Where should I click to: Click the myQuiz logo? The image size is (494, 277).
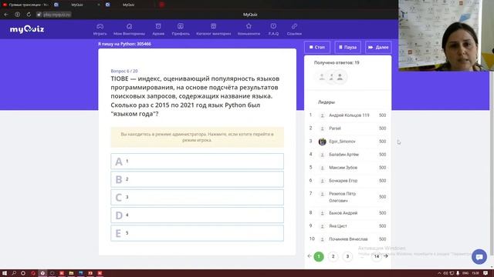(27, 29)
